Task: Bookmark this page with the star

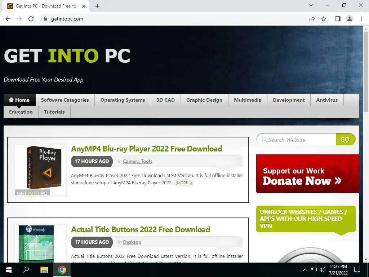Action: tap(324, 19)
